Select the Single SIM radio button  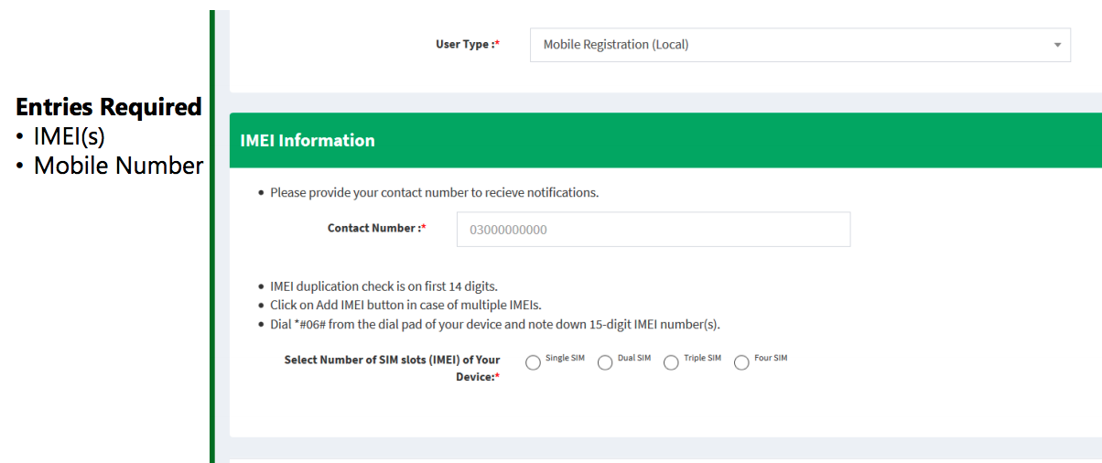[x=533, y=363]
